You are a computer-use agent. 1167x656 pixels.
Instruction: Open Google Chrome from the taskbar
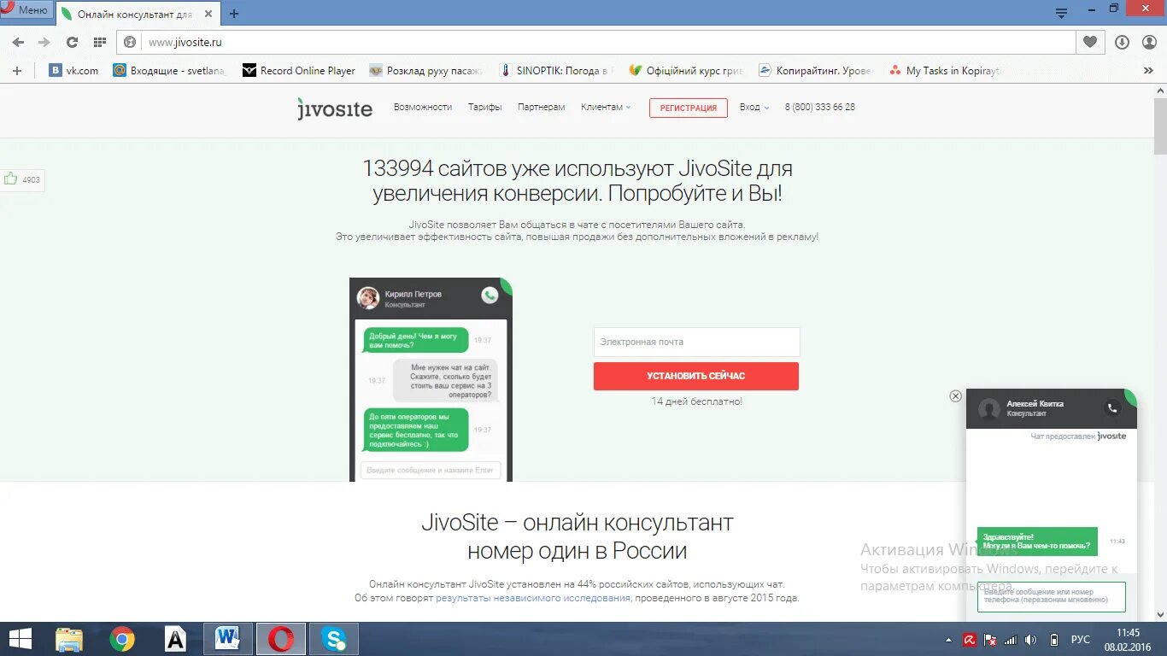click(x=122, y=639)
